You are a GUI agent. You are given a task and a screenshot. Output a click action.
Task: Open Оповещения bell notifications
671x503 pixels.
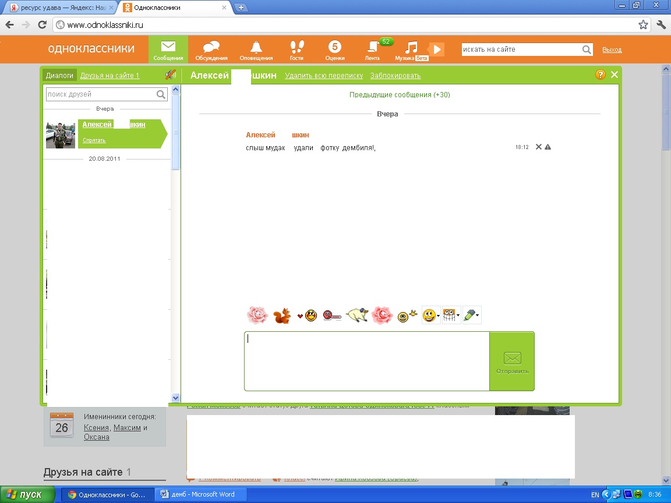[256, 50]
